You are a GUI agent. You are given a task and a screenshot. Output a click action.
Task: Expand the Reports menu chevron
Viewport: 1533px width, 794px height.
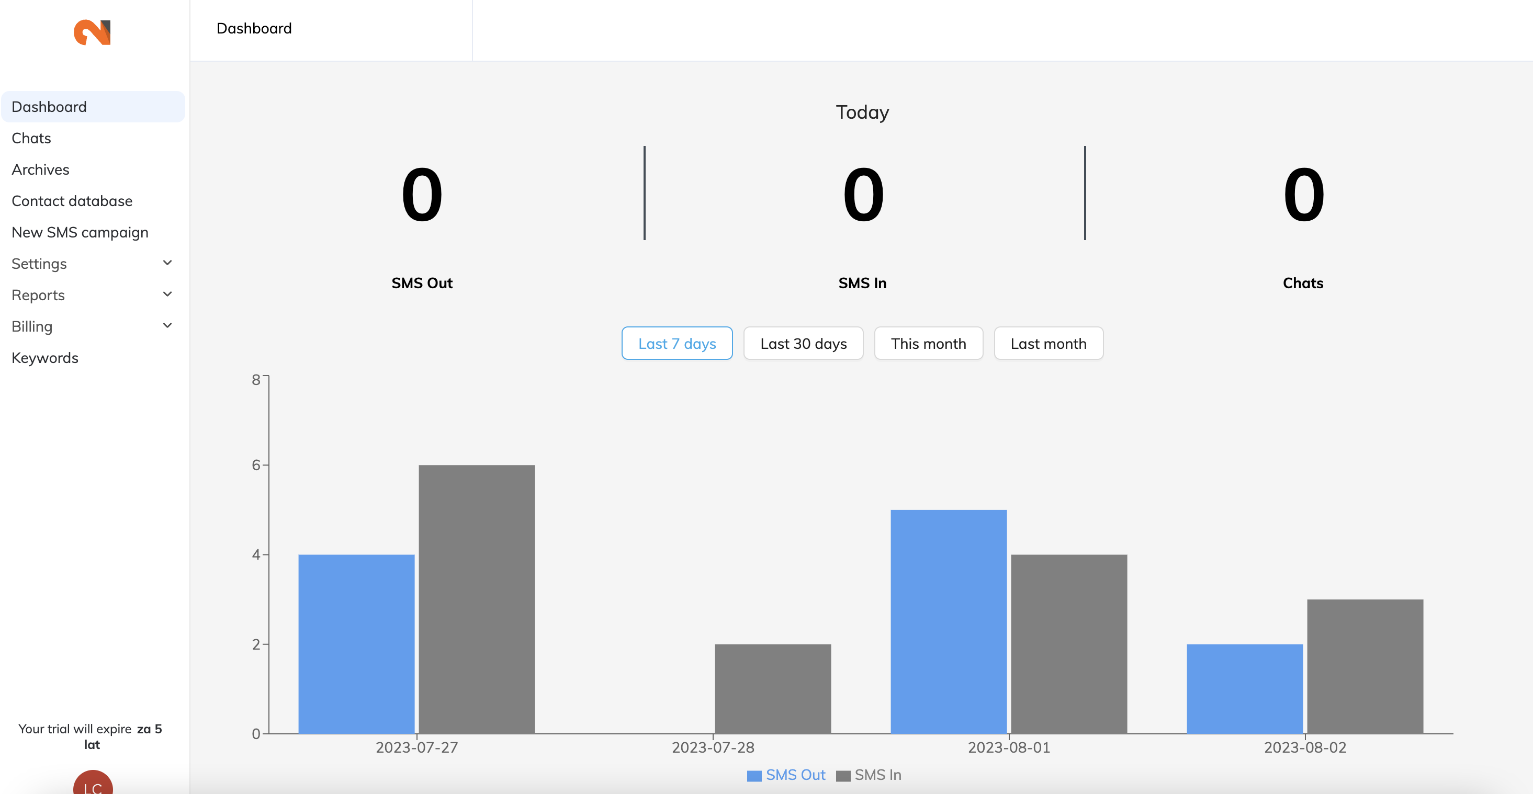point(167,294)
